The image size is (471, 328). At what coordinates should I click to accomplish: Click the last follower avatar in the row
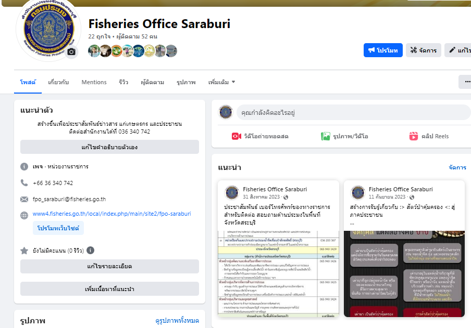[171, 51]
